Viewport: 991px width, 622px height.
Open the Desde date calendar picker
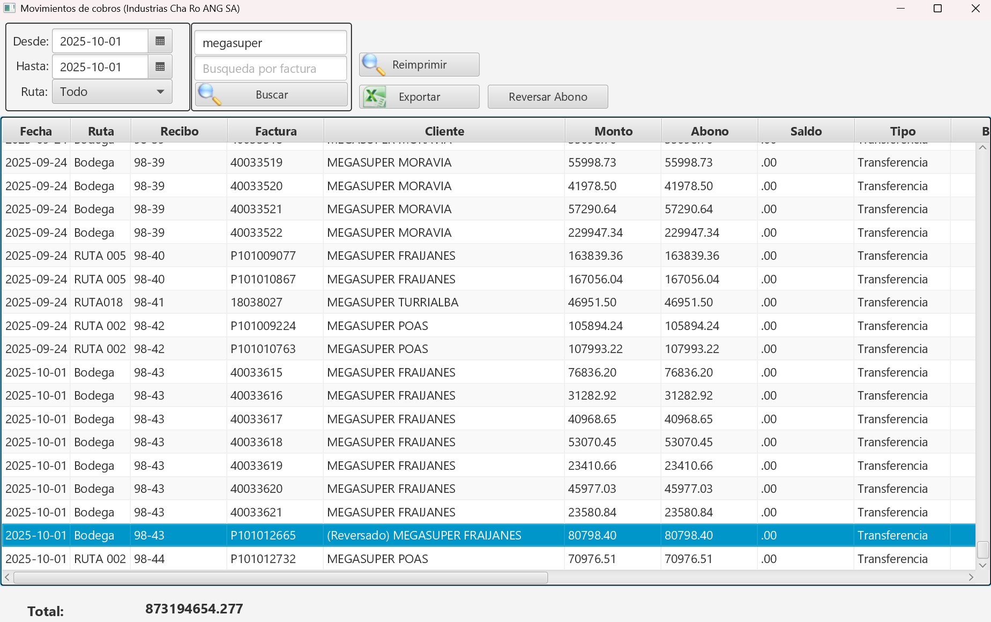pos(160,41)
